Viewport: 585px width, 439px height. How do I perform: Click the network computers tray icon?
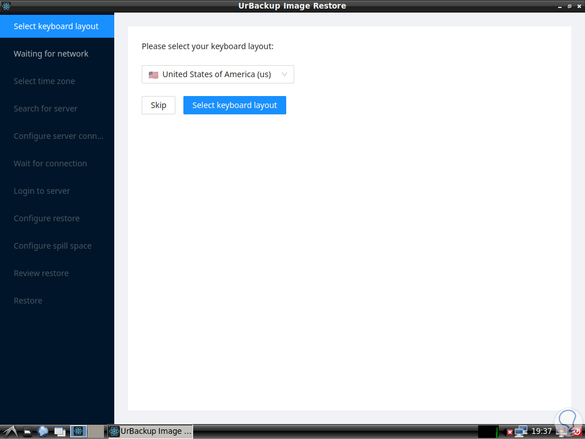521,432
